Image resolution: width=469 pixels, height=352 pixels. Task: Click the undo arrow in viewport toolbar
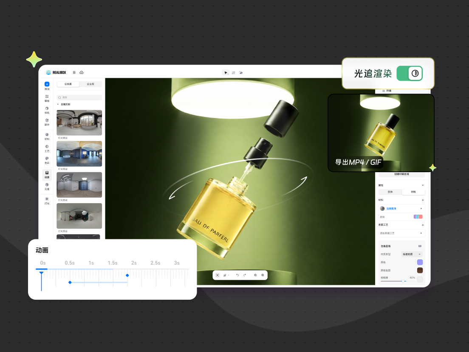237,275
